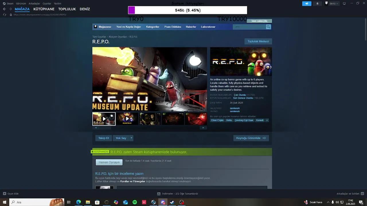Open the Oyunlar menu
This screenshot has width=367, height=206.
(47, 3)
